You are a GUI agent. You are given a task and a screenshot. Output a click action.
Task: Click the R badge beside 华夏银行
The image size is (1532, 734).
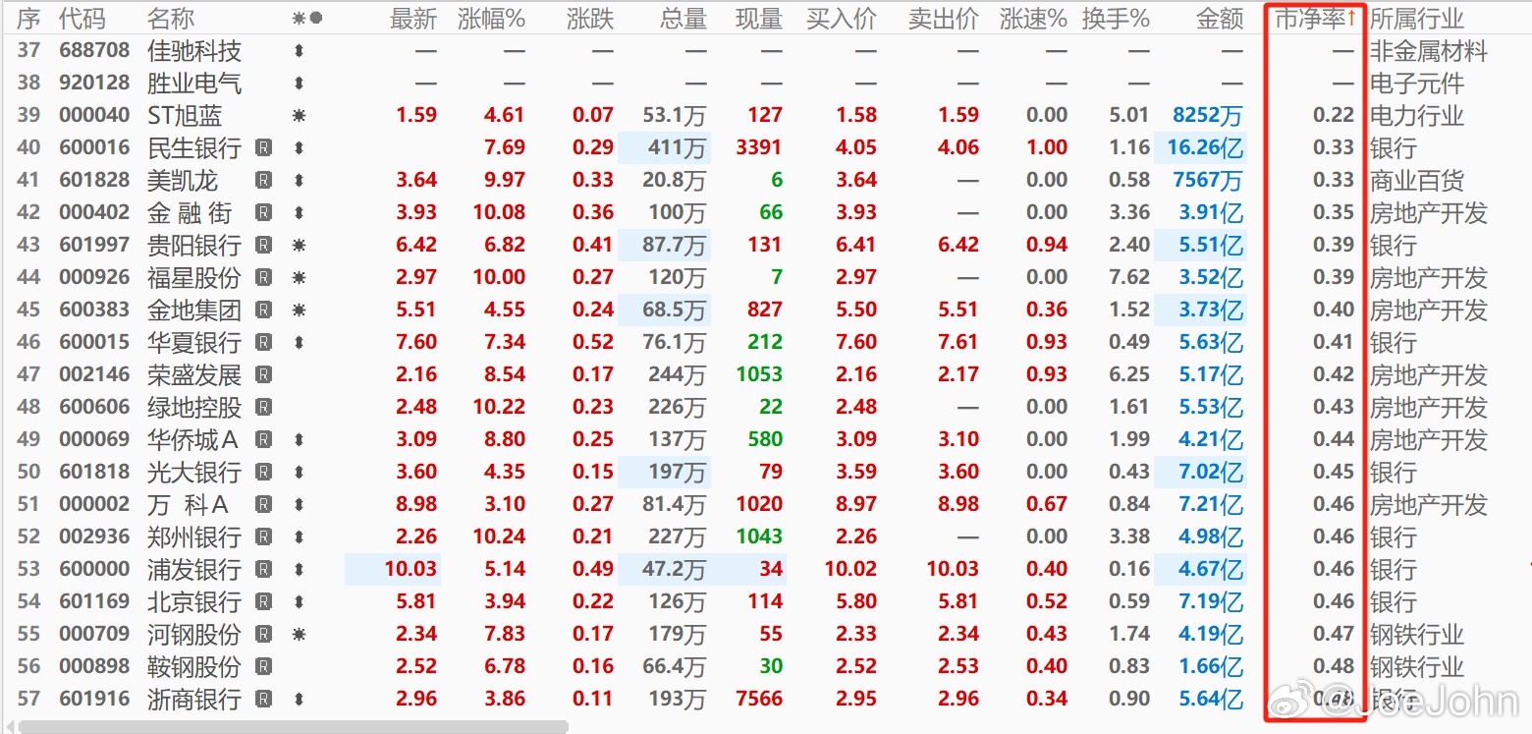(x=263, y=343)
